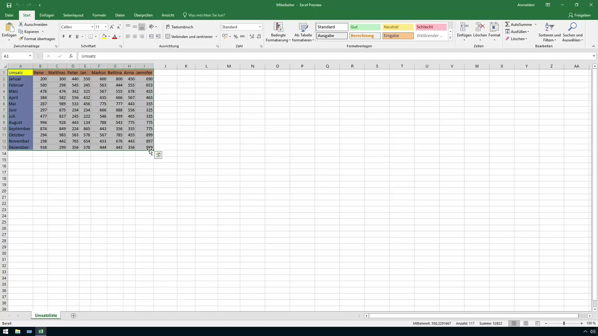Select the Umsatzliste sheet tab

point(46,315)
